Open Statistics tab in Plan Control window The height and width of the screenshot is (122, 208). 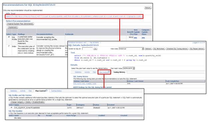tap(14, 91)
